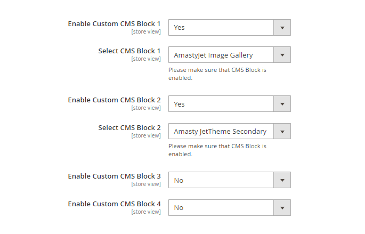This screenshot has width=365, height=234.
Task: Open the Select CMS Block 2 dropdown
Action: [230, 131]
